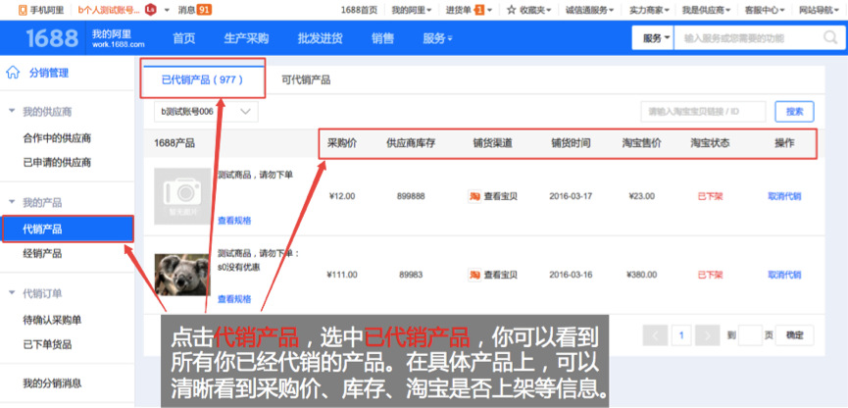Screen dimensions: 848x408
Task: Expand the 服务 dropdown in the search bar
Action: pos(657,38)
